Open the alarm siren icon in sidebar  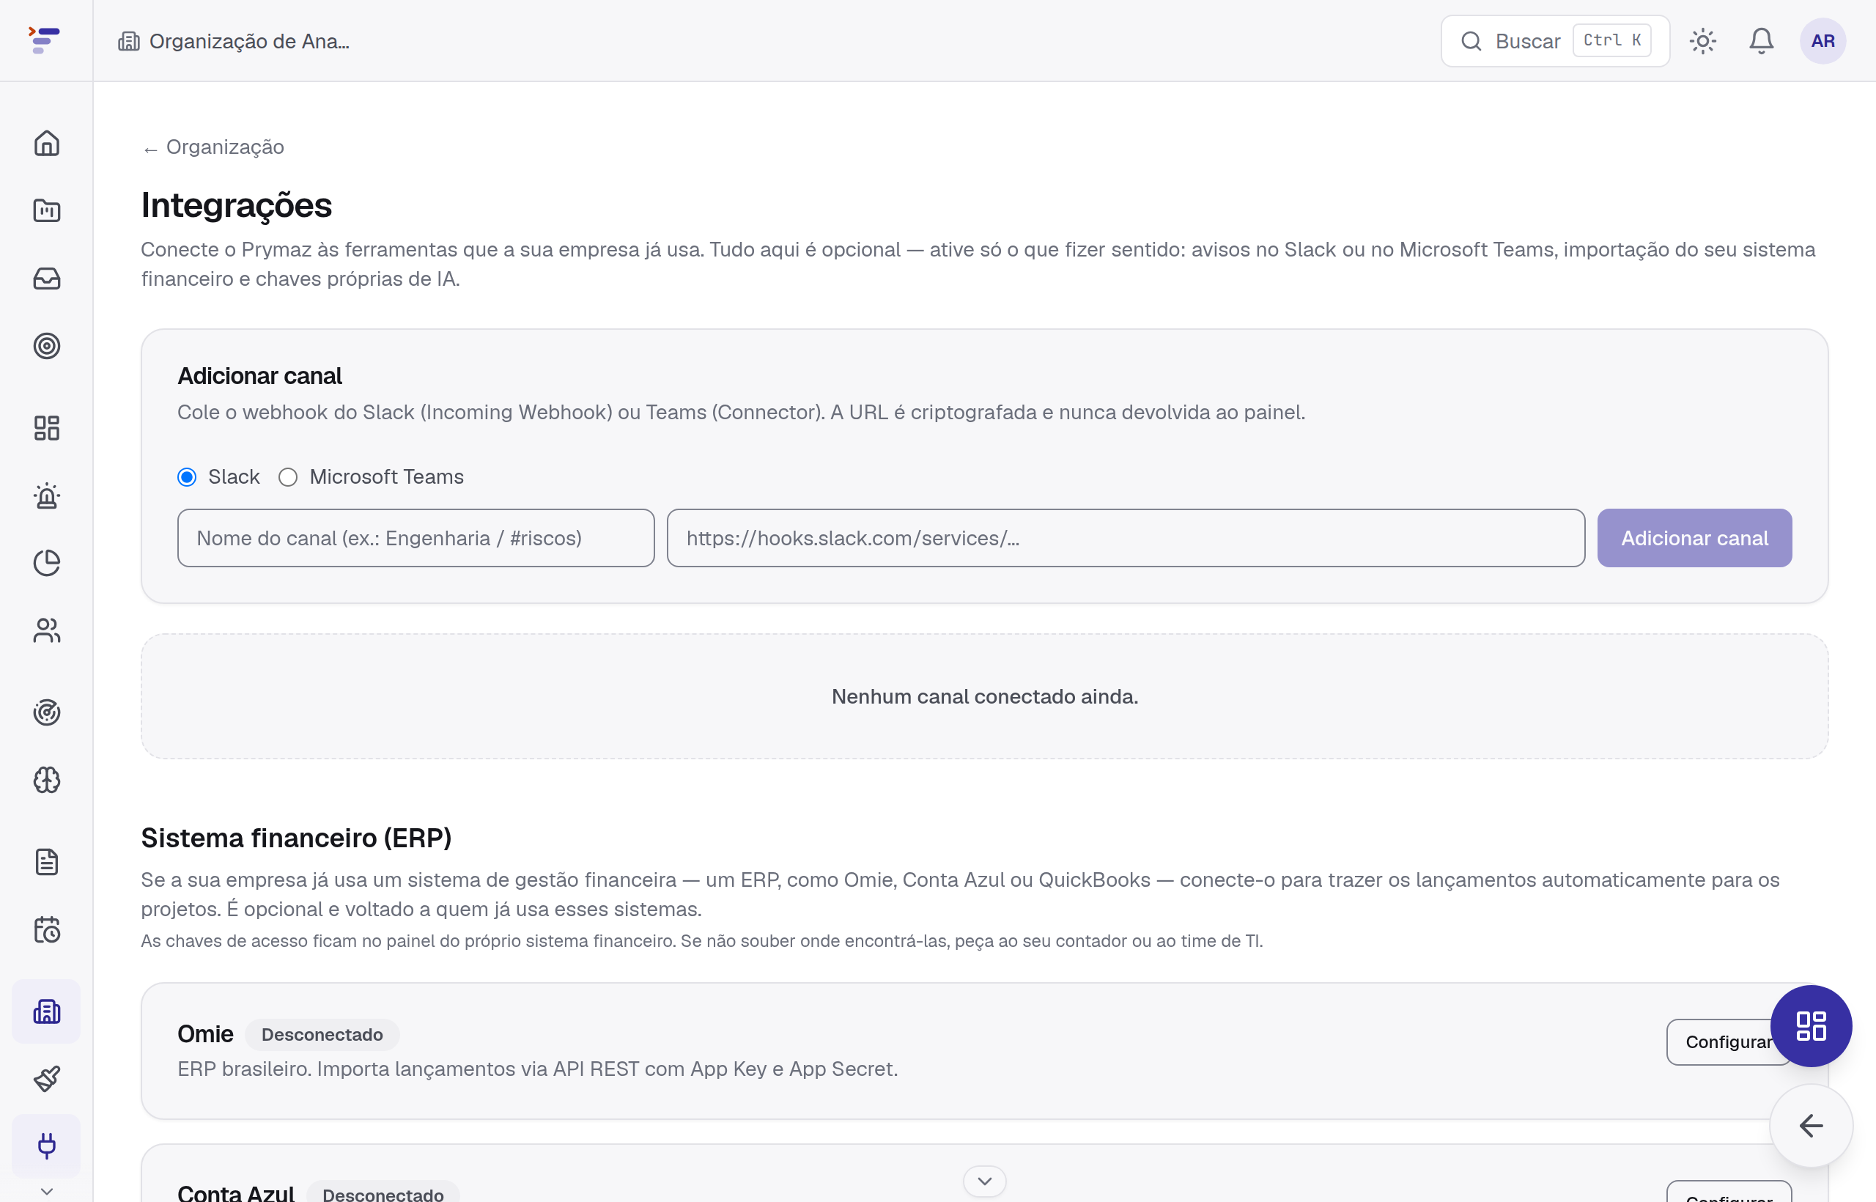47,495
